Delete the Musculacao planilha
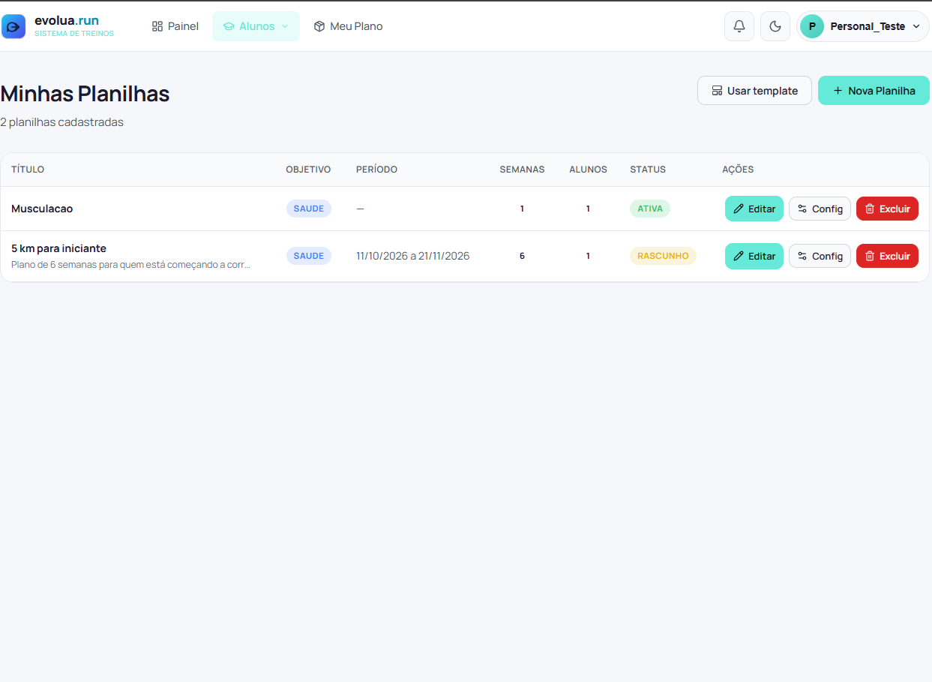This screenshot has width=932, height=682. tap(887, 209)
